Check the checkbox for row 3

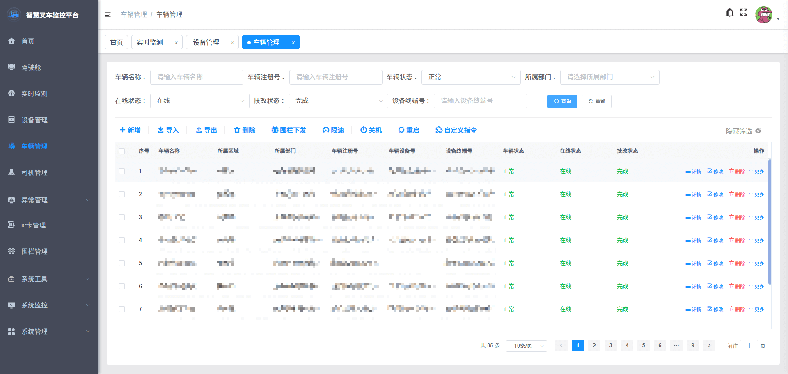pyautogui.click(x=122, y=217)
